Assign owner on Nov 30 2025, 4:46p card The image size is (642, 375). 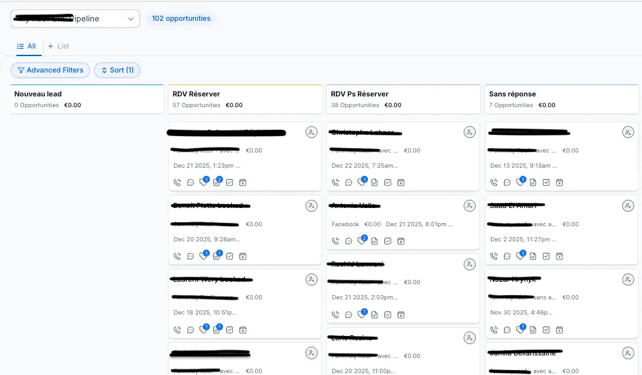coord(628,280)
